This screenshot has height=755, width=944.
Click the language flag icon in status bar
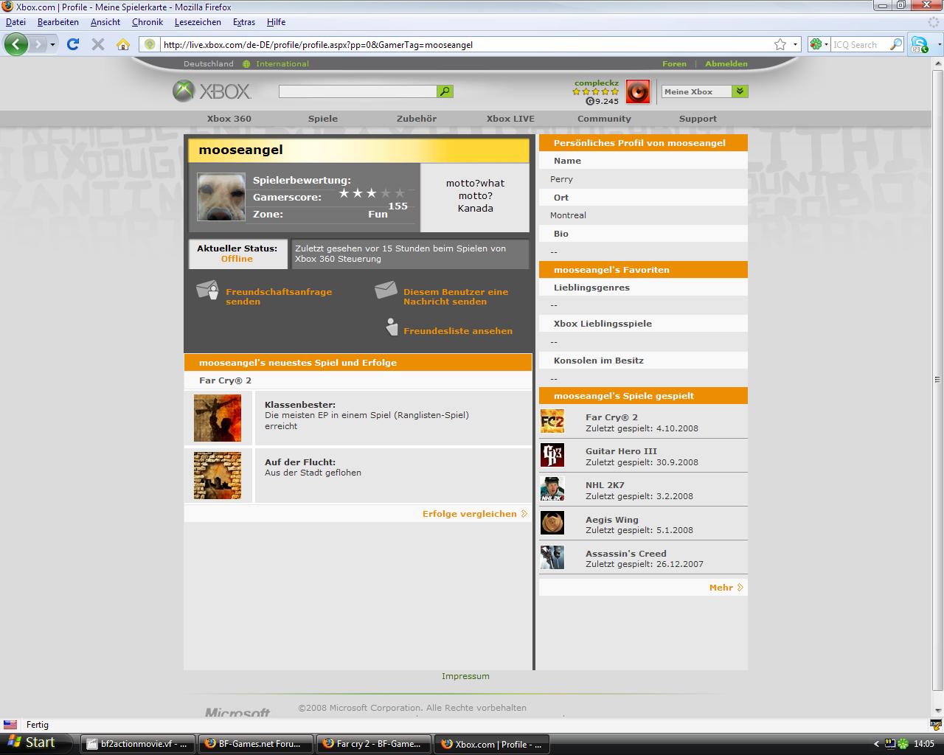click(10, 725)
